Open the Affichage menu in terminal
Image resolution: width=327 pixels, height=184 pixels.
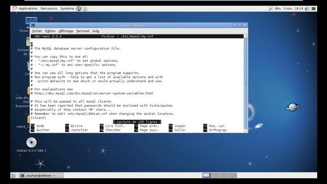[x=66, y=31]
